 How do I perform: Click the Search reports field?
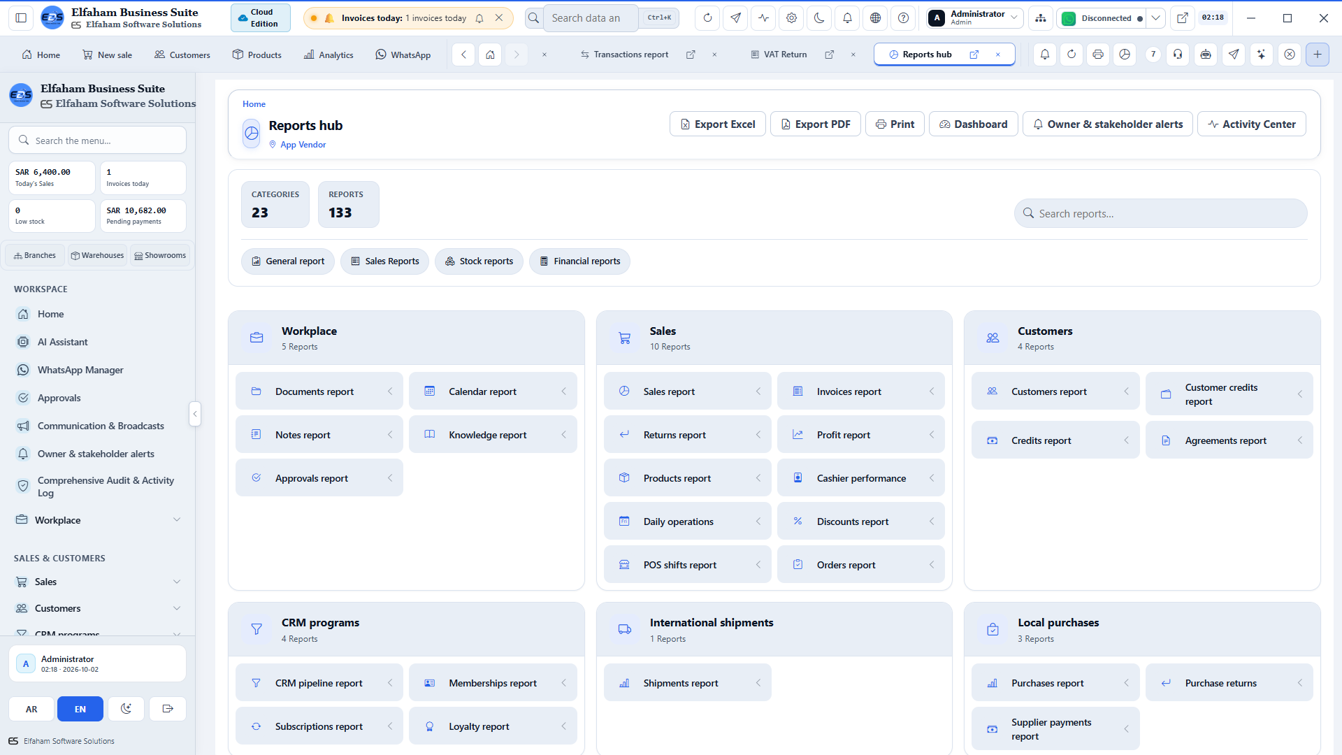[x=1160, y=213]
